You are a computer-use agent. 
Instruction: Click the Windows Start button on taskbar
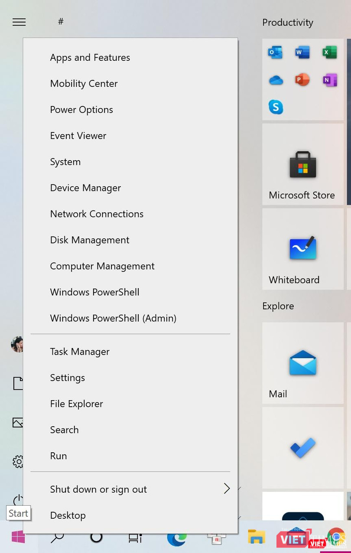[x=18, y=537]
